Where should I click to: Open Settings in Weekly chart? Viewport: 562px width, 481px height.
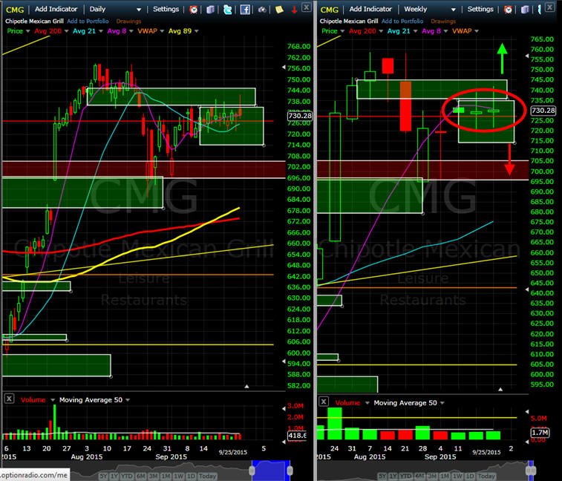[x=480, y=10]
